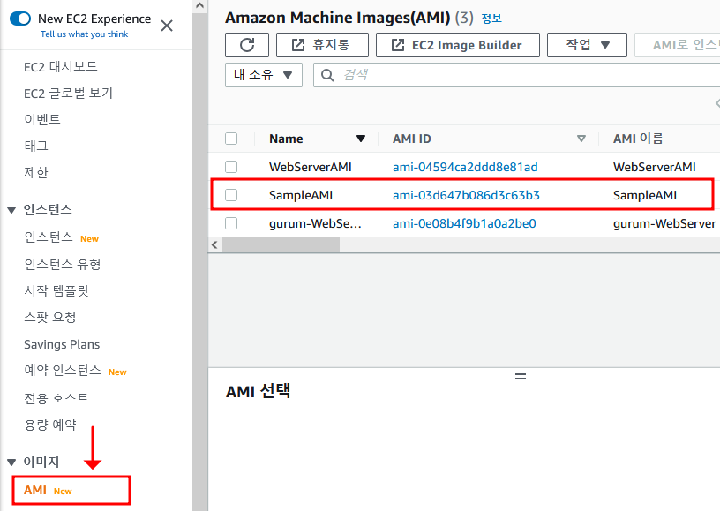
Task: Click the gurum-WebSe... name cell
Action: [x=315, y=223]
